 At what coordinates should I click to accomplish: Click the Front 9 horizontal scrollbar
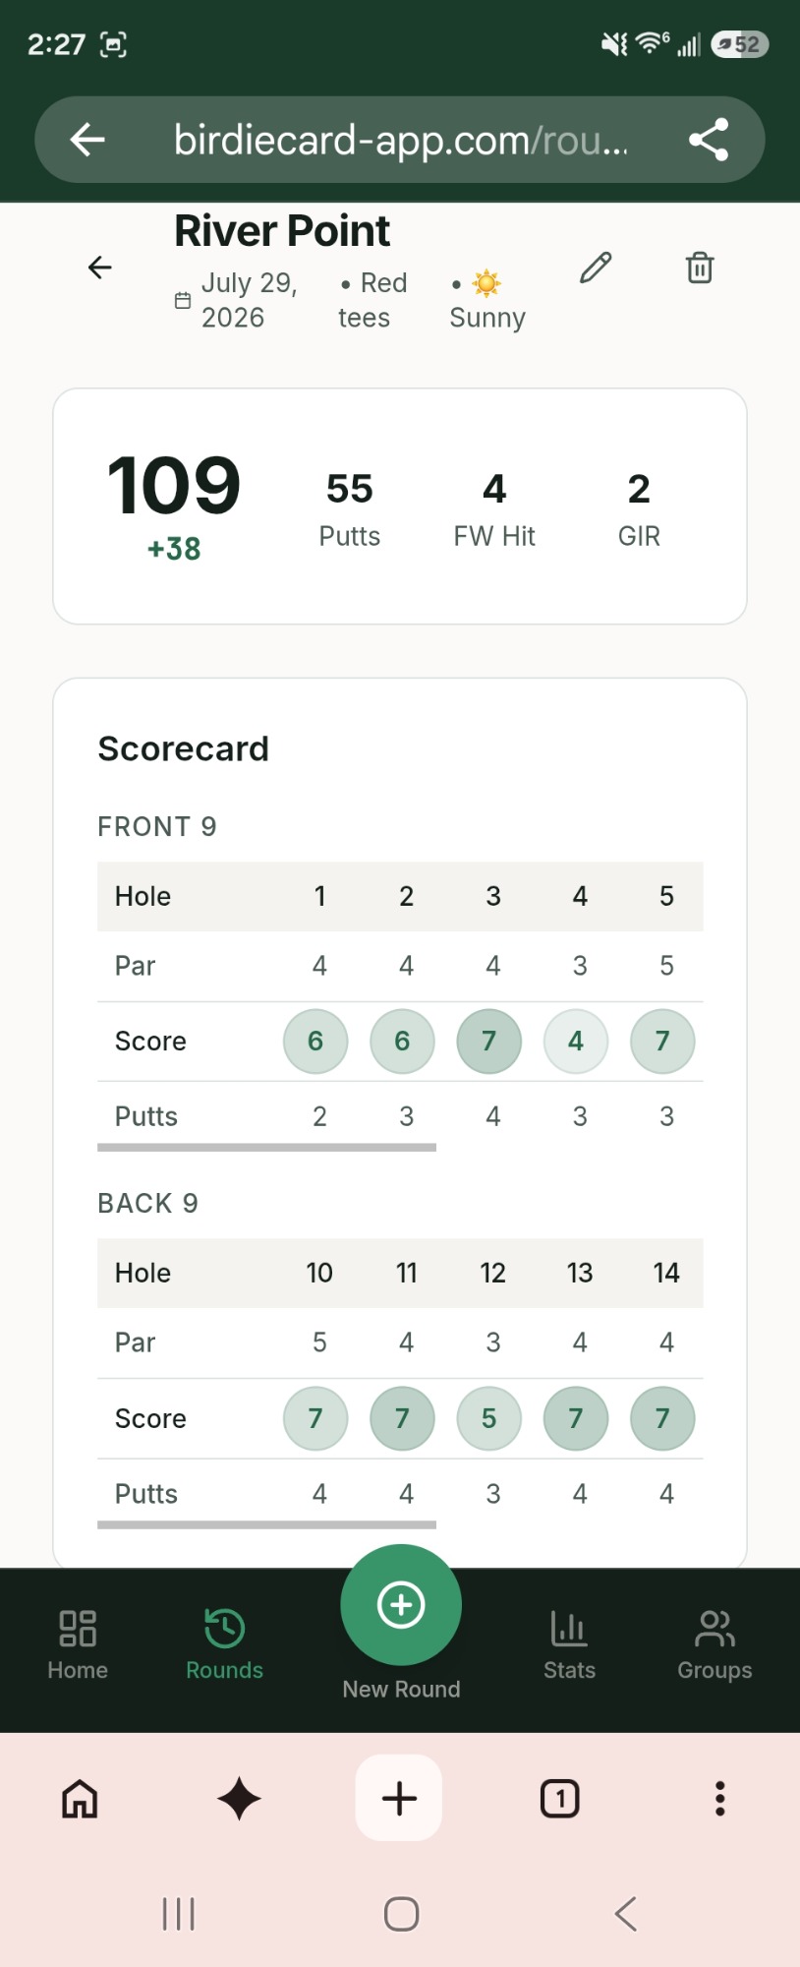[x=266, y=1147]
